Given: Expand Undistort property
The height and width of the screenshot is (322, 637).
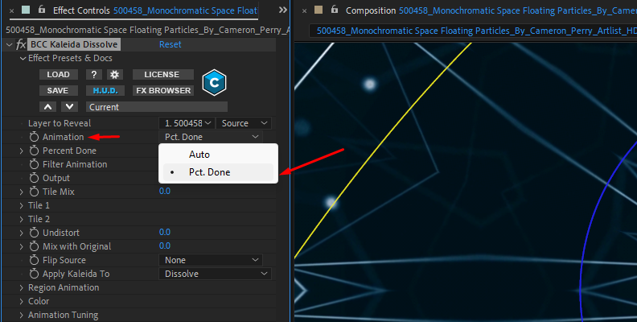Looking at the screenshot, I should [x=22, y=233].
